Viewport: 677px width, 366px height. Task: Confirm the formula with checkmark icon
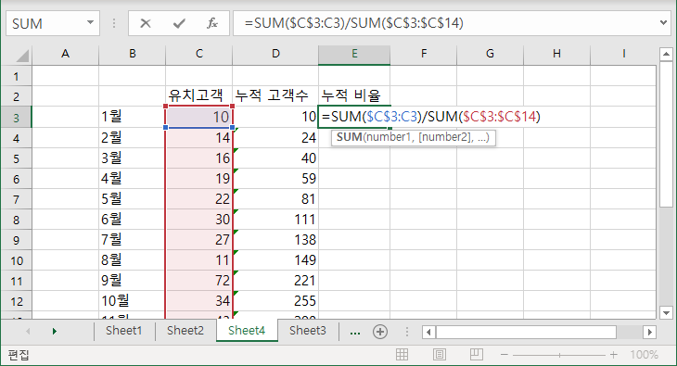point(179,23)
